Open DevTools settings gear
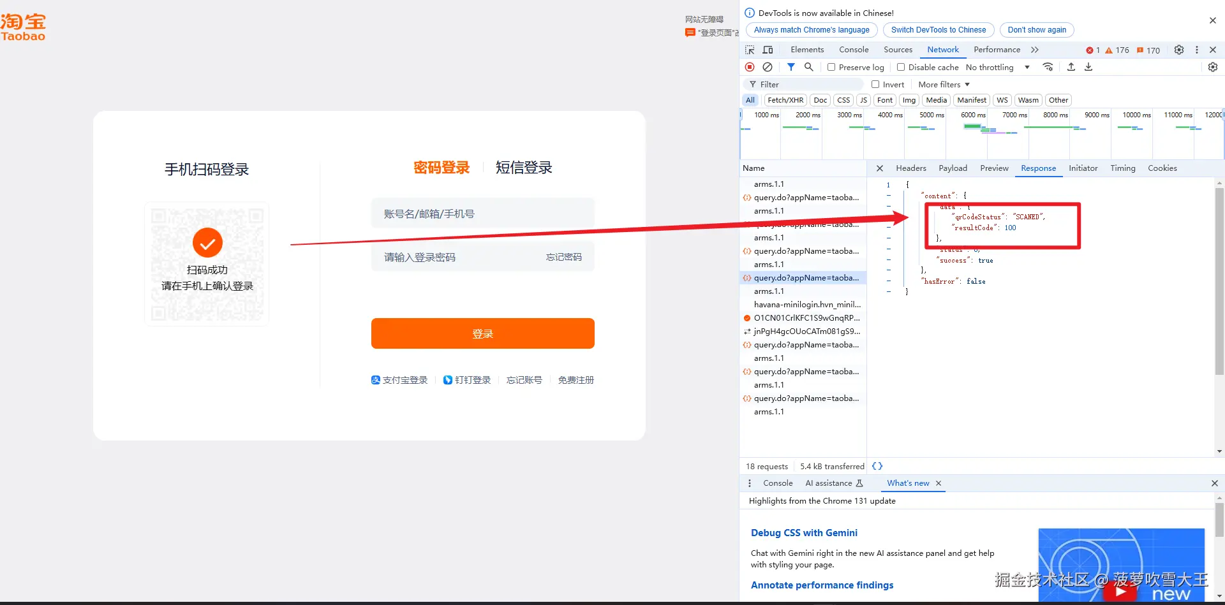 tap(1179, 50)
